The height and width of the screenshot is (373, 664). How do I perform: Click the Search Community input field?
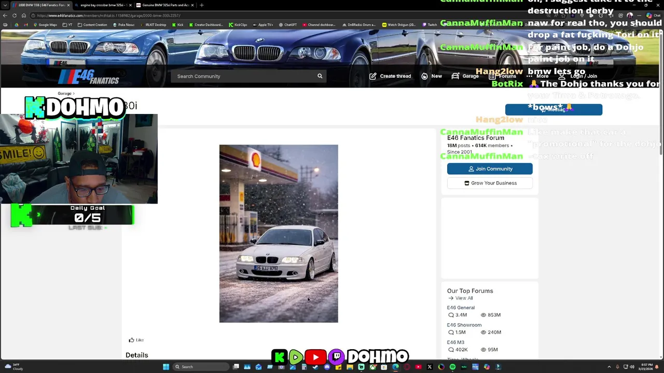(x=244, y=76)
